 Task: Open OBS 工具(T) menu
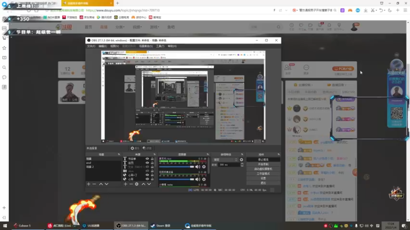(x=160, y=46)
